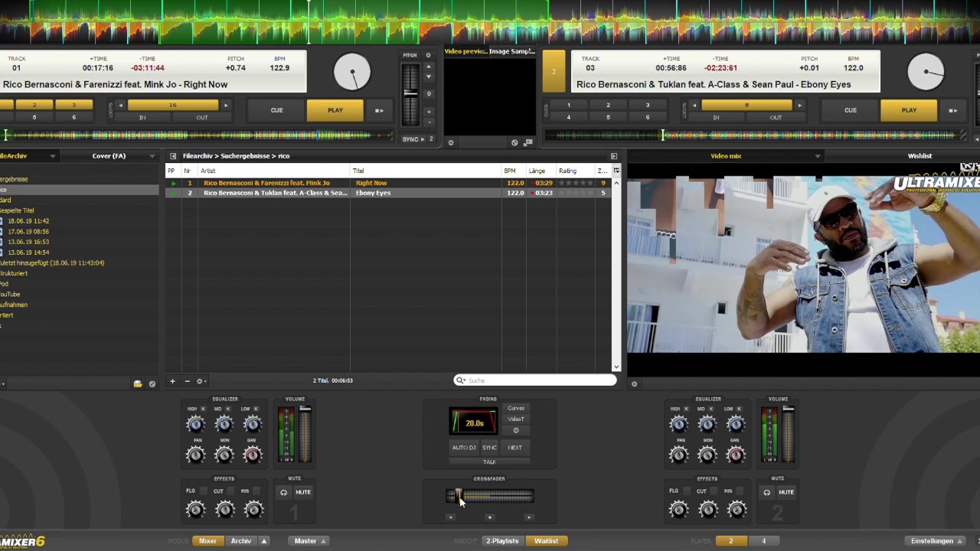Click the right deck headphone monitor icon
980x551 pixels.
[x=766, y=492]
